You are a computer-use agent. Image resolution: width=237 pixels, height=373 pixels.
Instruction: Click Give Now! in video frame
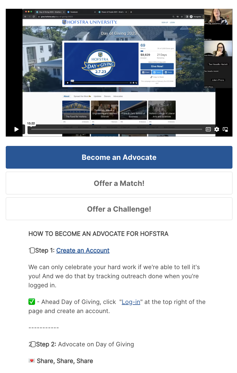(157, 66)
